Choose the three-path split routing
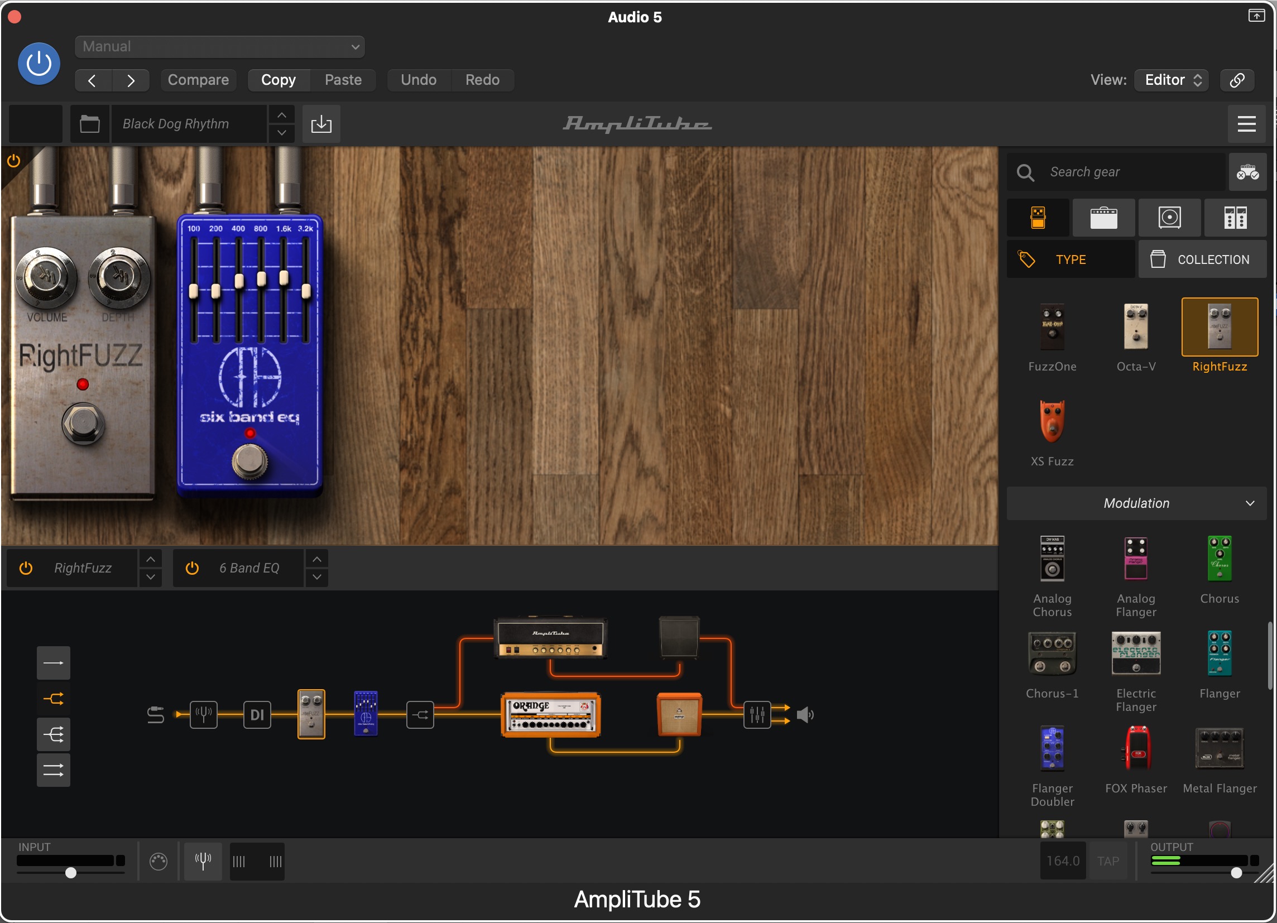Viewport: 1277px width, 923px height. [54, 734]
